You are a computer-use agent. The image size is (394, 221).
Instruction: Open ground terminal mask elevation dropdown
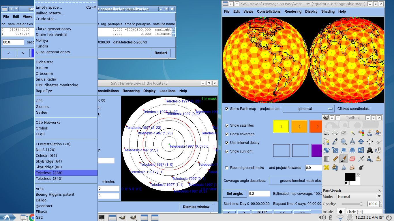295,181
